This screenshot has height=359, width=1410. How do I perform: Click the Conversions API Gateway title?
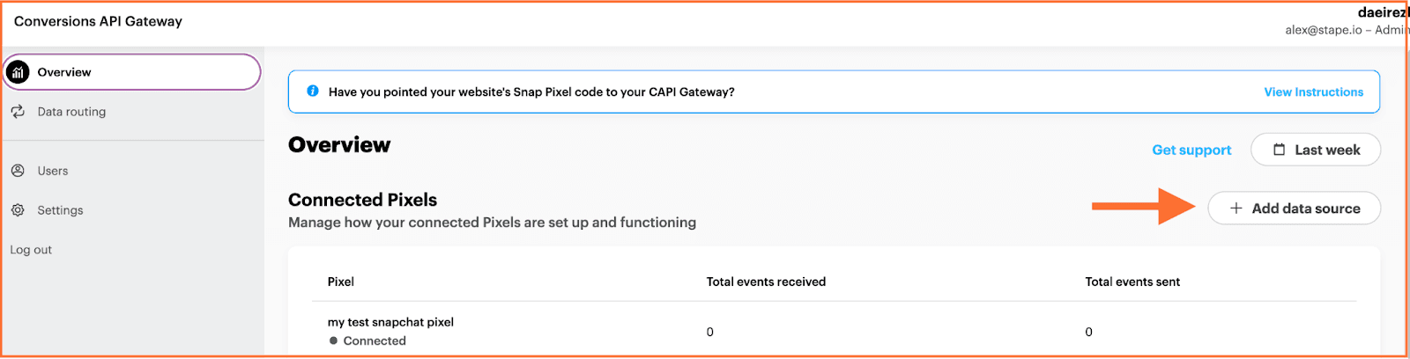click(x=98, y=21)
